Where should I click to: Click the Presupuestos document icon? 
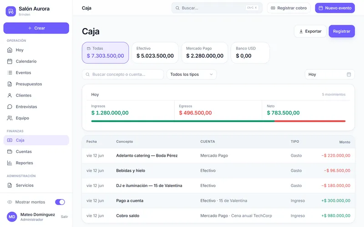[10, 84]
